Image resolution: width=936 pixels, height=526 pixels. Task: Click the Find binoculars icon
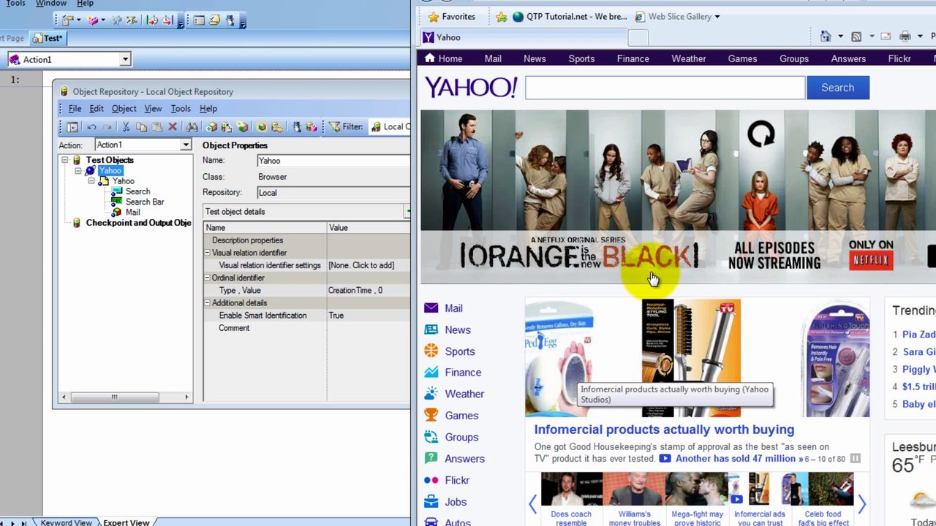click(192, 127)
